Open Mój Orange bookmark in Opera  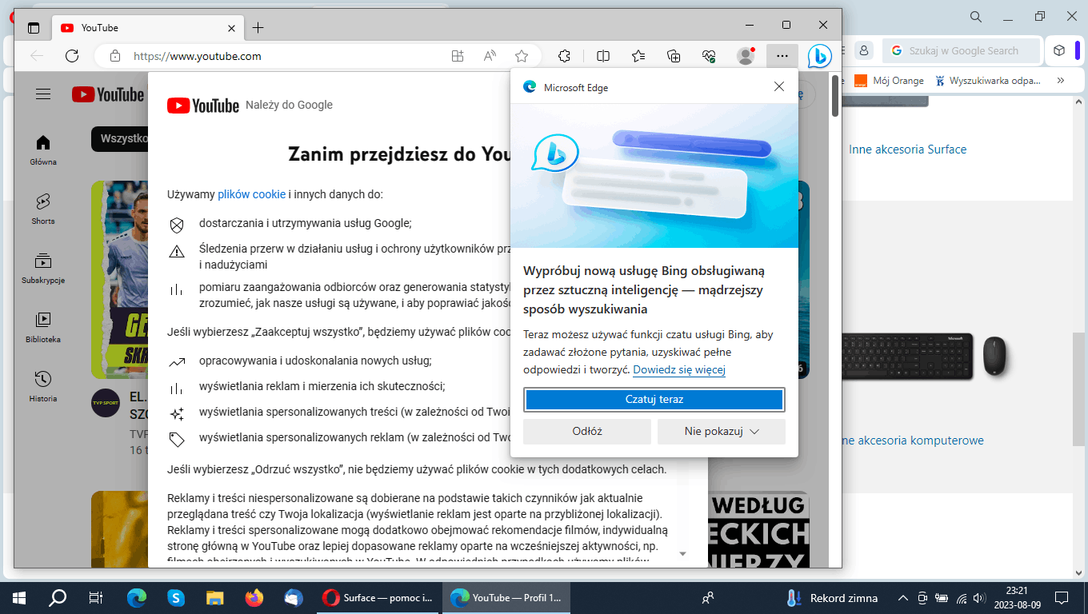(890, 81)
